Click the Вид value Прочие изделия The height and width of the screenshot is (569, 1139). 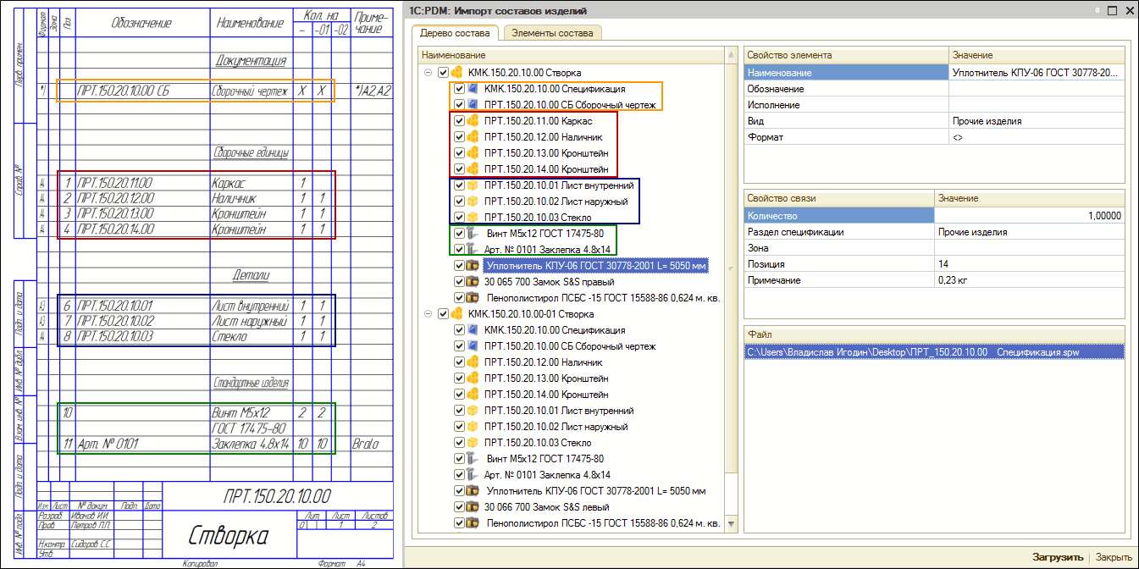tap(1037, 121)
